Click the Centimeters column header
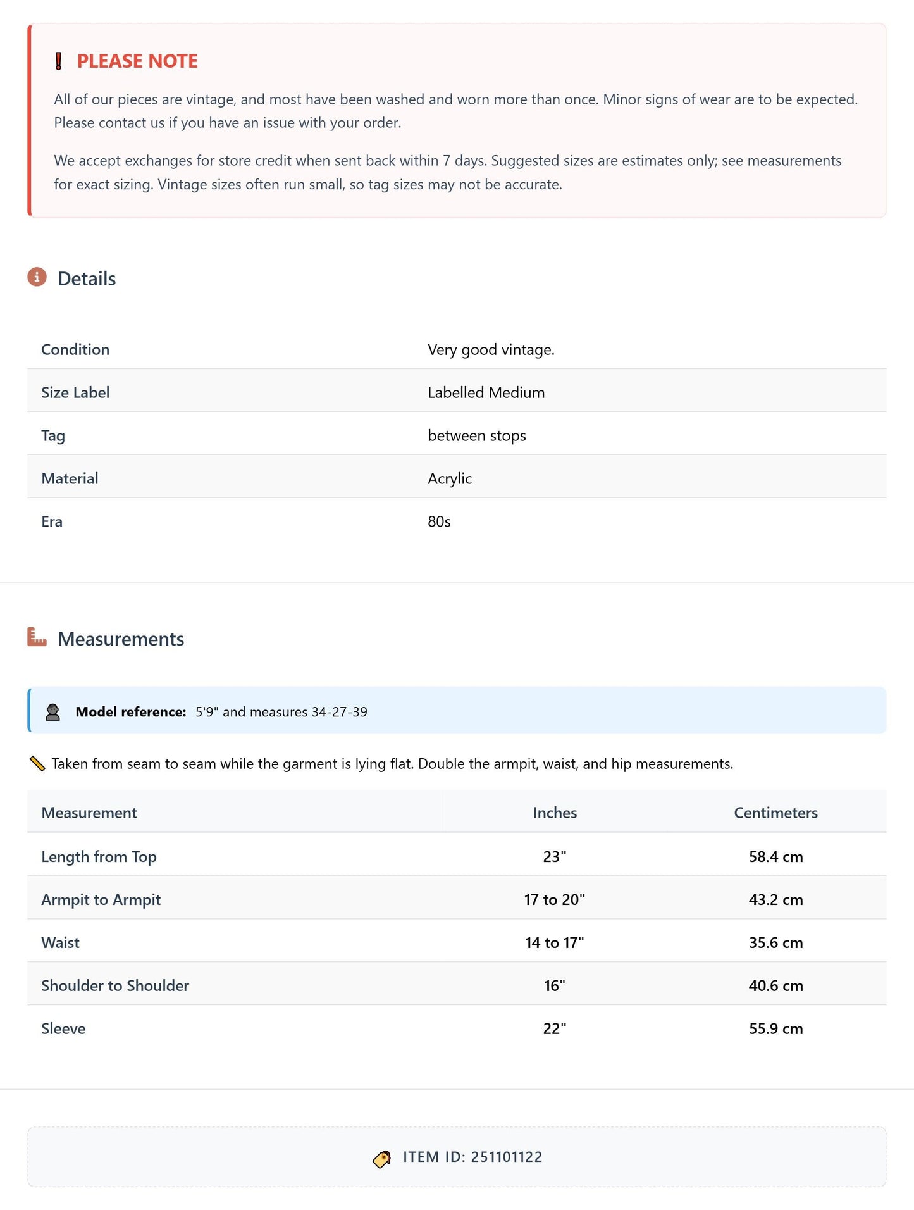This screenshot has width=914, height=1210. (x=775, y=813)
